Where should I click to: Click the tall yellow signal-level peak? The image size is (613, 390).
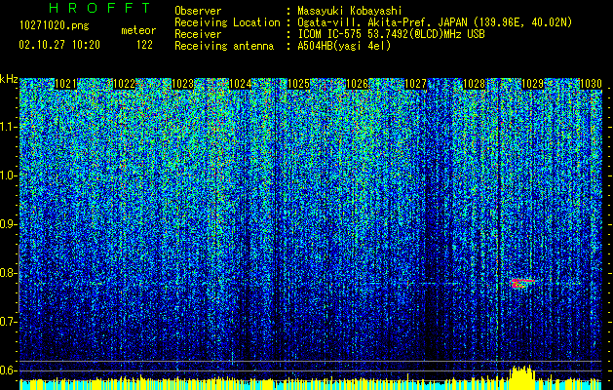(522, 377)
